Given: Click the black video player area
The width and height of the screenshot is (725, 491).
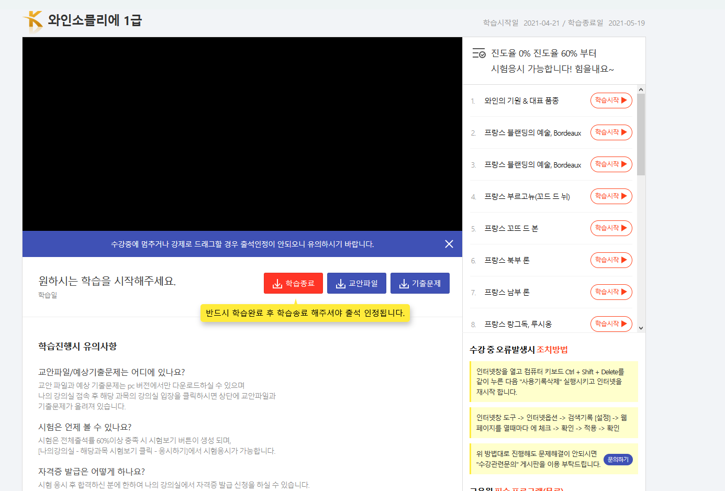Looking at the screenshot, I should [x=242, y=134].
